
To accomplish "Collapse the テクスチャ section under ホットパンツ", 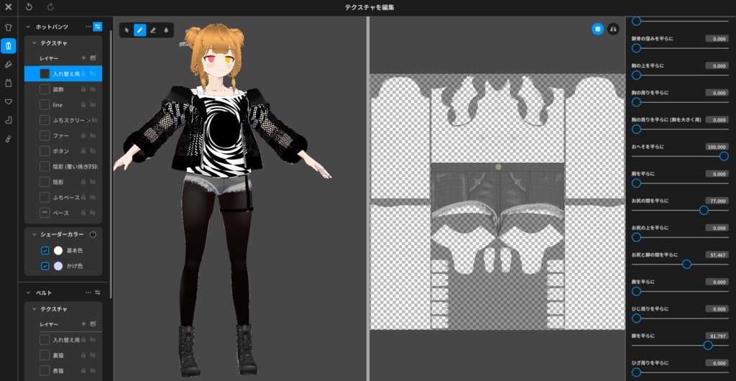I will tap(34, 42).
